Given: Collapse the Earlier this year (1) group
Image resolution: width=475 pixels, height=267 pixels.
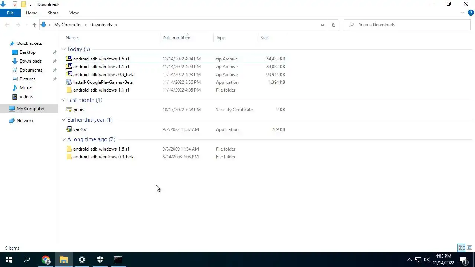Looking at the screenshot, I should pyautogui.click(x=63, y=120).
